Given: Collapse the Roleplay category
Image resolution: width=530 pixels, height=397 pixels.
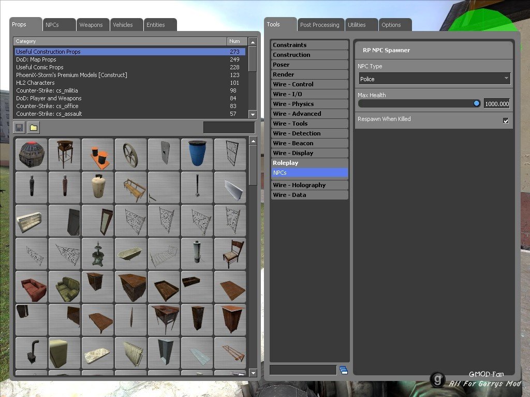Looking at the screenshot, I should pyautogui.click(x=310, y=163).
